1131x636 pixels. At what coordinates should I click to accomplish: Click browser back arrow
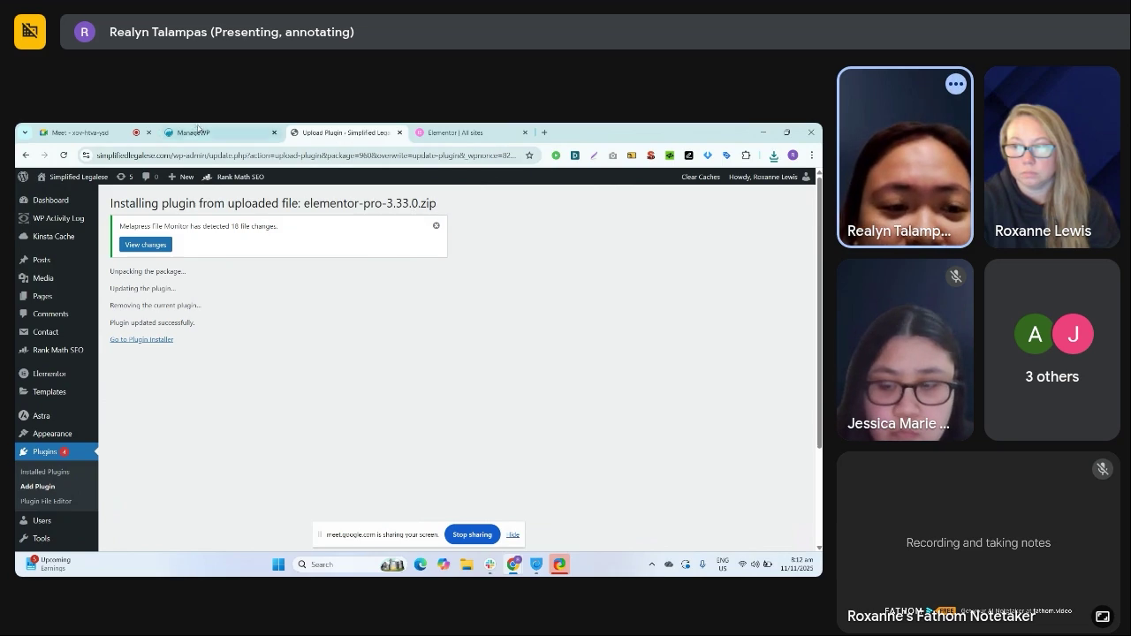click(26, 155)
